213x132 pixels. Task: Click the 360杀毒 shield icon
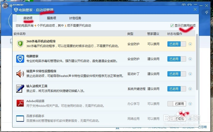click(20, 44)
